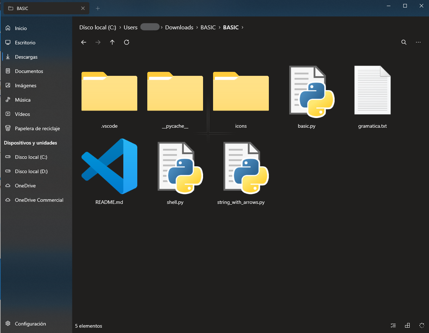Open Vídeos in the sidebar
Image resolution: width=429 pixels, height=333 pixels.
(x=36, y=114)
